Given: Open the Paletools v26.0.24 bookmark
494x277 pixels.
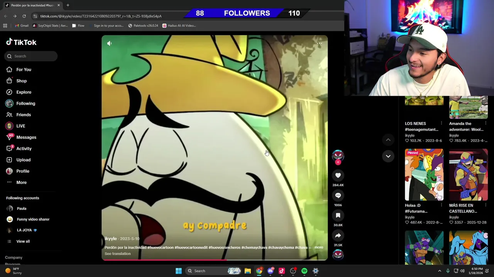Looking at the screenshot, I should tap(143, 26).
